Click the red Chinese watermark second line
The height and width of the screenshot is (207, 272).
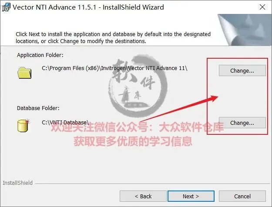tap(133, 141)
